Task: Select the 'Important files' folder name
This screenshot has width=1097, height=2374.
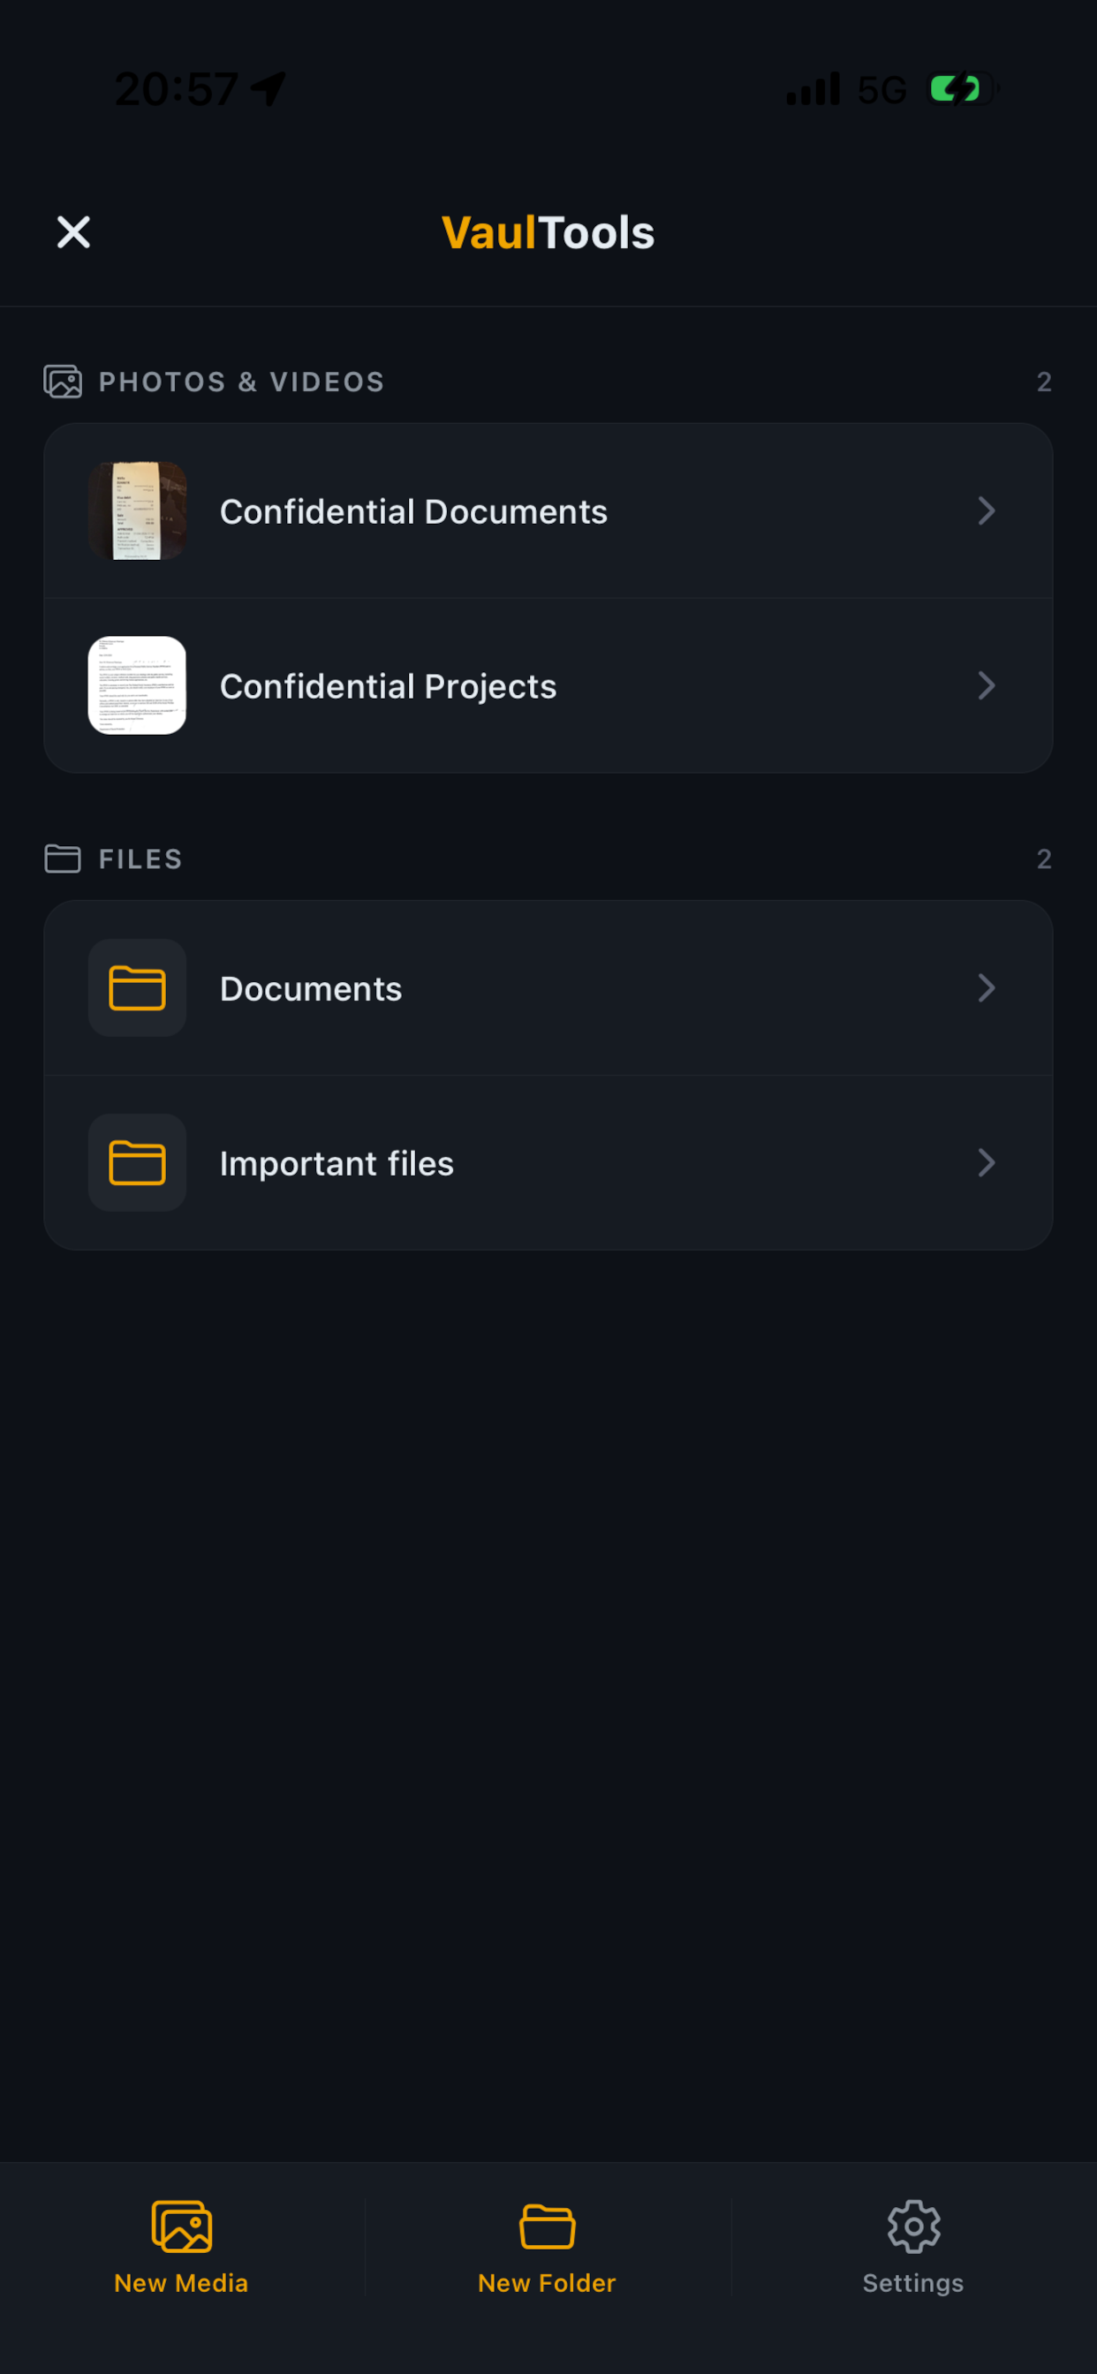Action: [x=337, y=1164]
